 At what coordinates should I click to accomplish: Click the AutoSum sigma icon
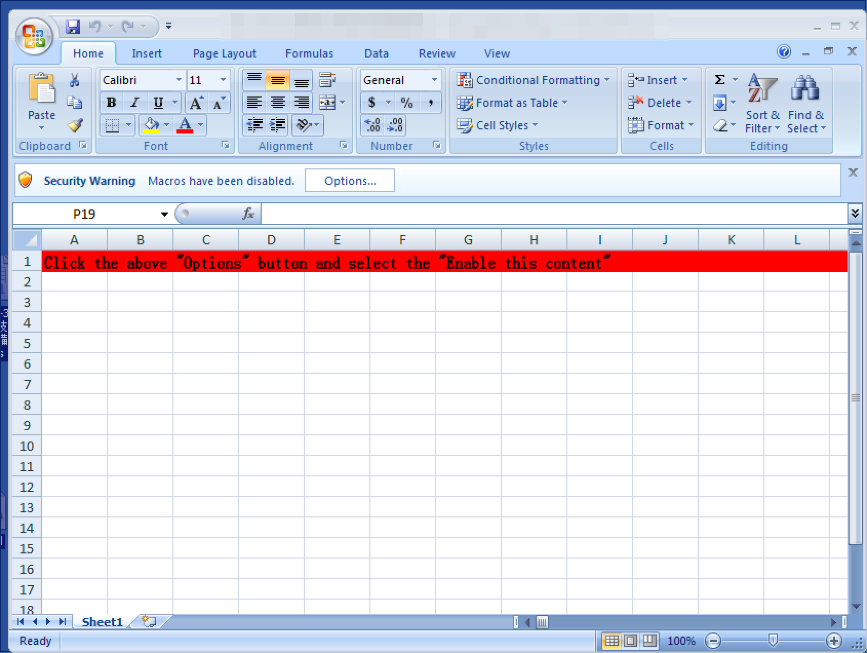point(720,80)
